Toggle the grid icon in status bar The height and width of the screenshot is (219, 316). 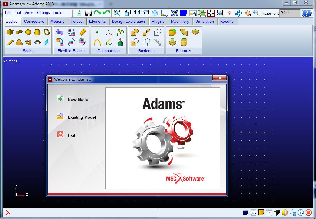(269, 213)
